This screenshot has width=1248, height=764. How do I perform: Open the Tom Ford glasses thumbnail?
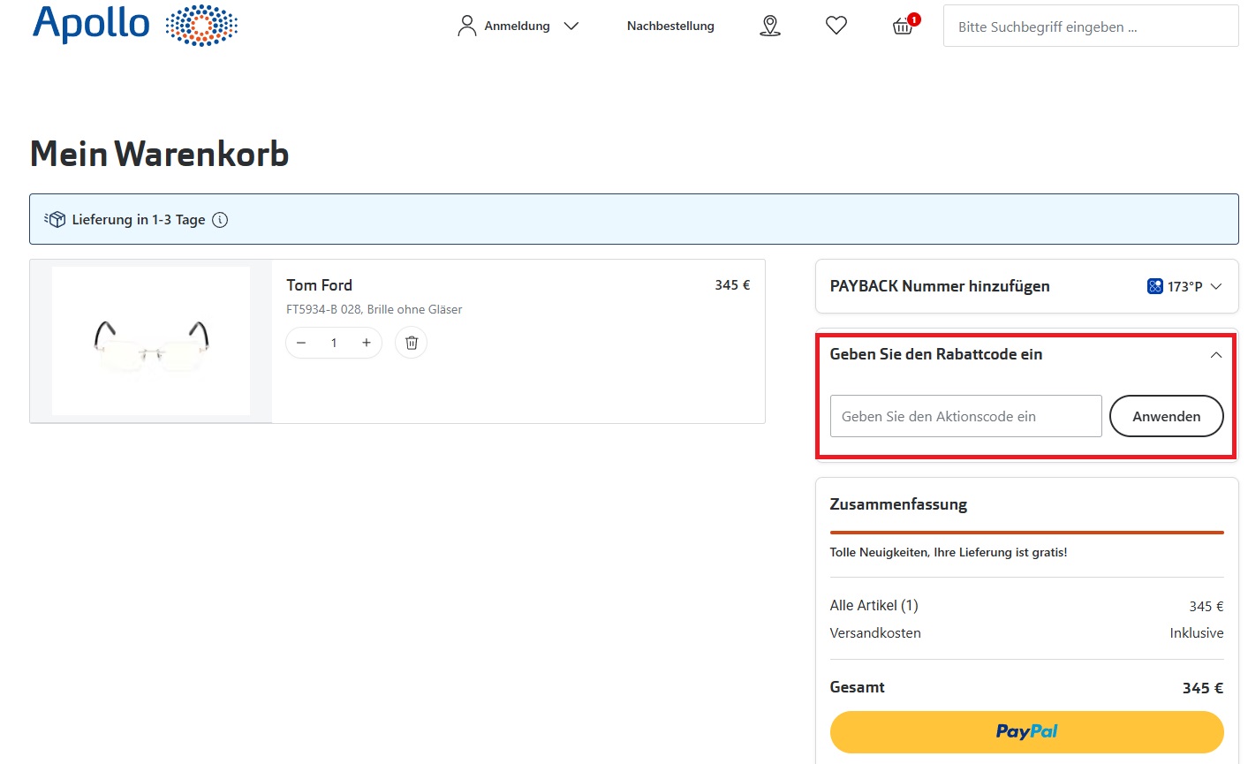[151, 341]
